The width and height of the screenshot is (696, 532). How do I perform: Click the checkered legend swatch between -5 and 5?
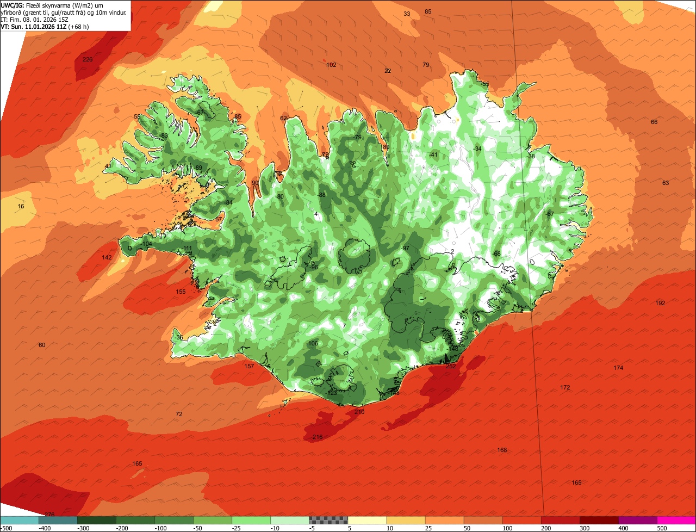[329, 520]
